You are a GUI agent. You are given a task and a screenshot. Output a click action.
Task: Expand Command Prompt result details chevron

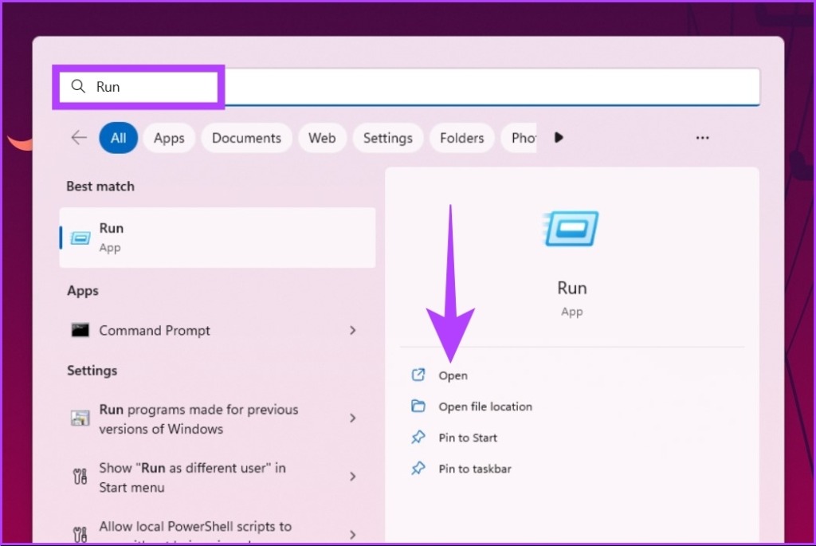[352, 330]
